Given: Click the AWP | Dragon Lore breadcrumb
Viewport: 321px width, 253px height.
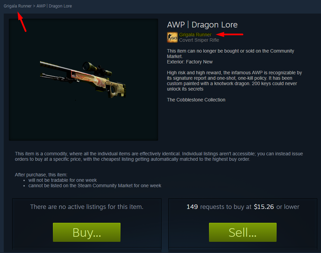Looking at the screenshot, I should [x=54, y=6].
